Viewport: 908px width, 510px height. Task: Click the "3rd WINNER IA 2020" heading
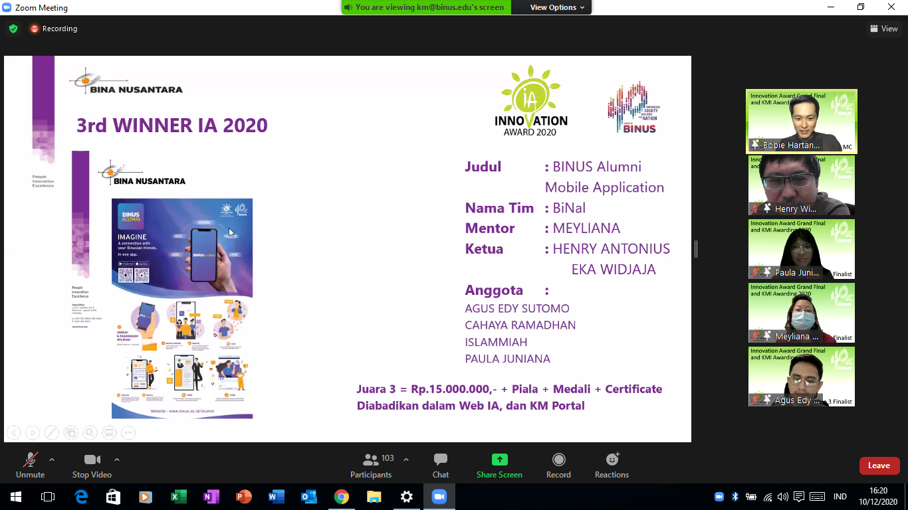[172, 126]
